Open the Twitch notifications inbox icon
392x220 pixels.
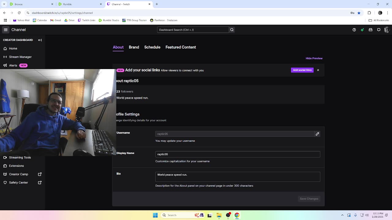371,30
